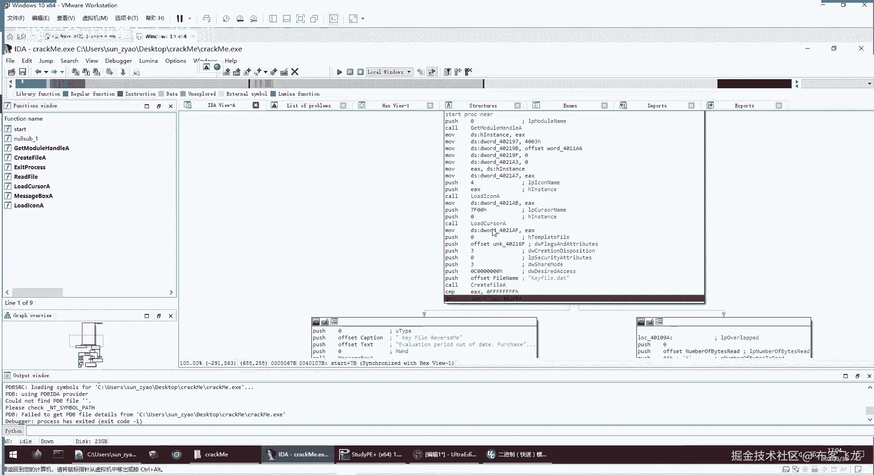The width and height of the screenshot is (874, 475).
Task: Click the navigation band address color bar
Action: [403, 84]
